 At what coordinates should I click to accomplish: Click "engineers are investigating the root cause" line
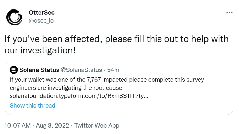tap(66, 88)
